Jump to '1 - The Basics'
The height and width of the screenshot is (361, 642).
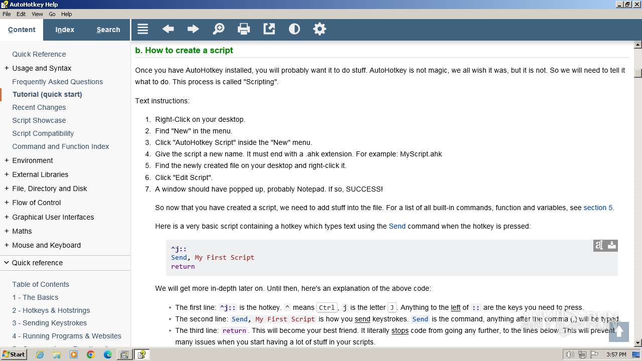pyautogui.click(x=35, y=297)
